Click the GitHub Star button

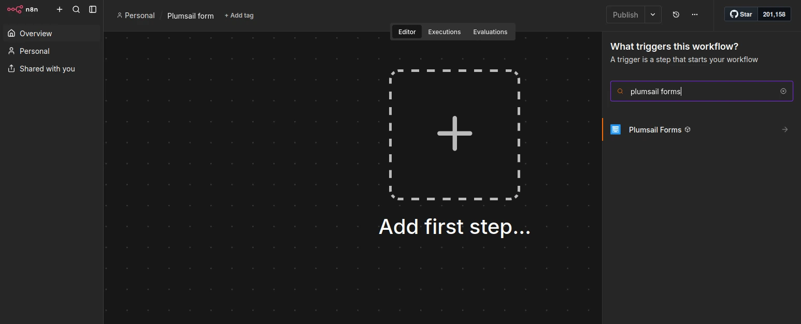click(741, 14)
